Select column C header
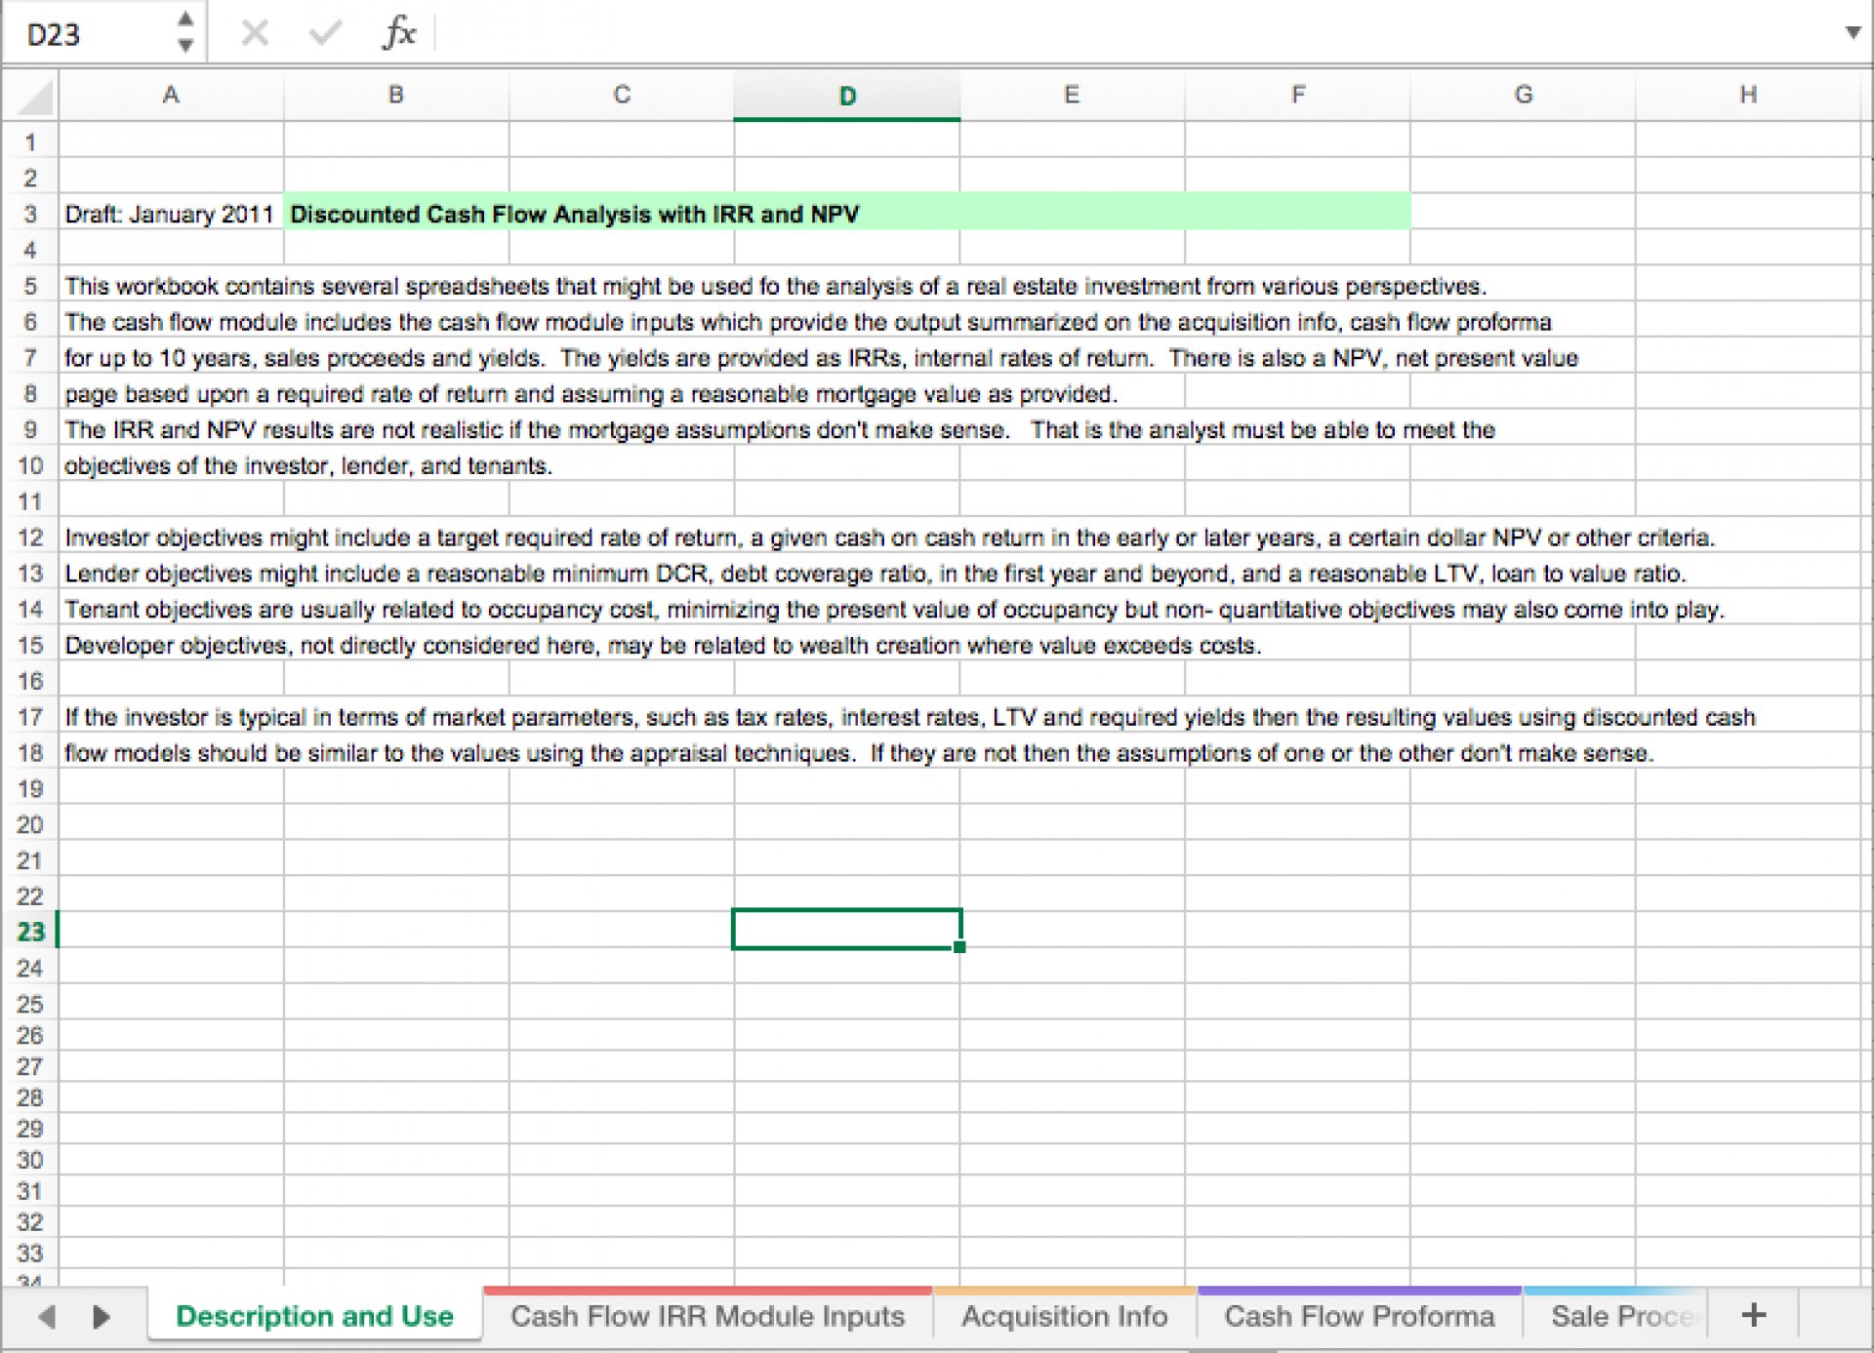 (x=622, y=96)
